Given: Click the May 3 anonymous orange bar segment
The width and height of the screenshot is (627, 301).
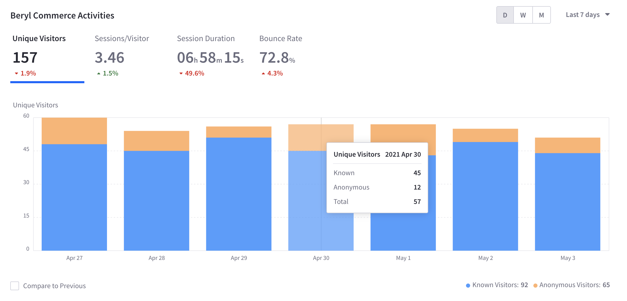Looking at the screenshot, I should [568, 145].
